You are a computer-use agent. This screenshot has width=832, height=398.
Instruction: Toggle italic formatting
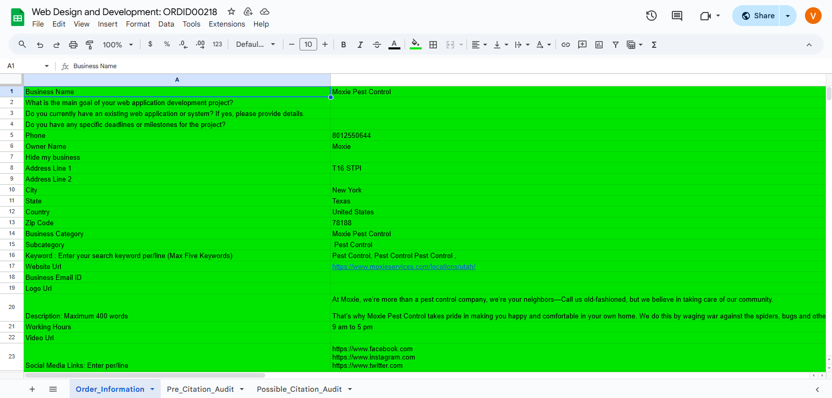click(360, 45)
